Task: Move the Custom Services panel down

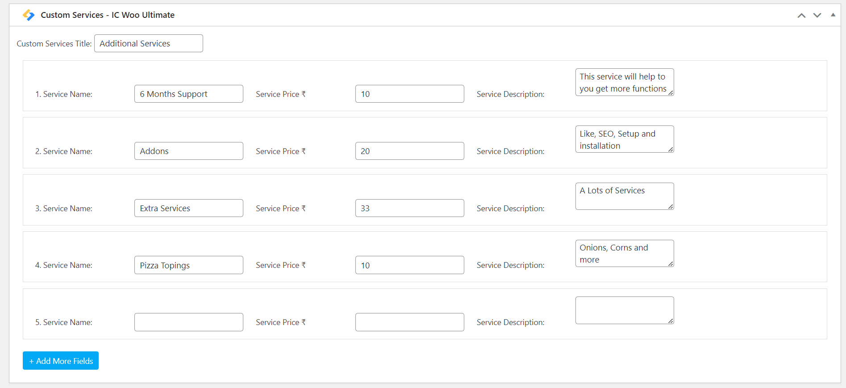Action: [817, 15]
